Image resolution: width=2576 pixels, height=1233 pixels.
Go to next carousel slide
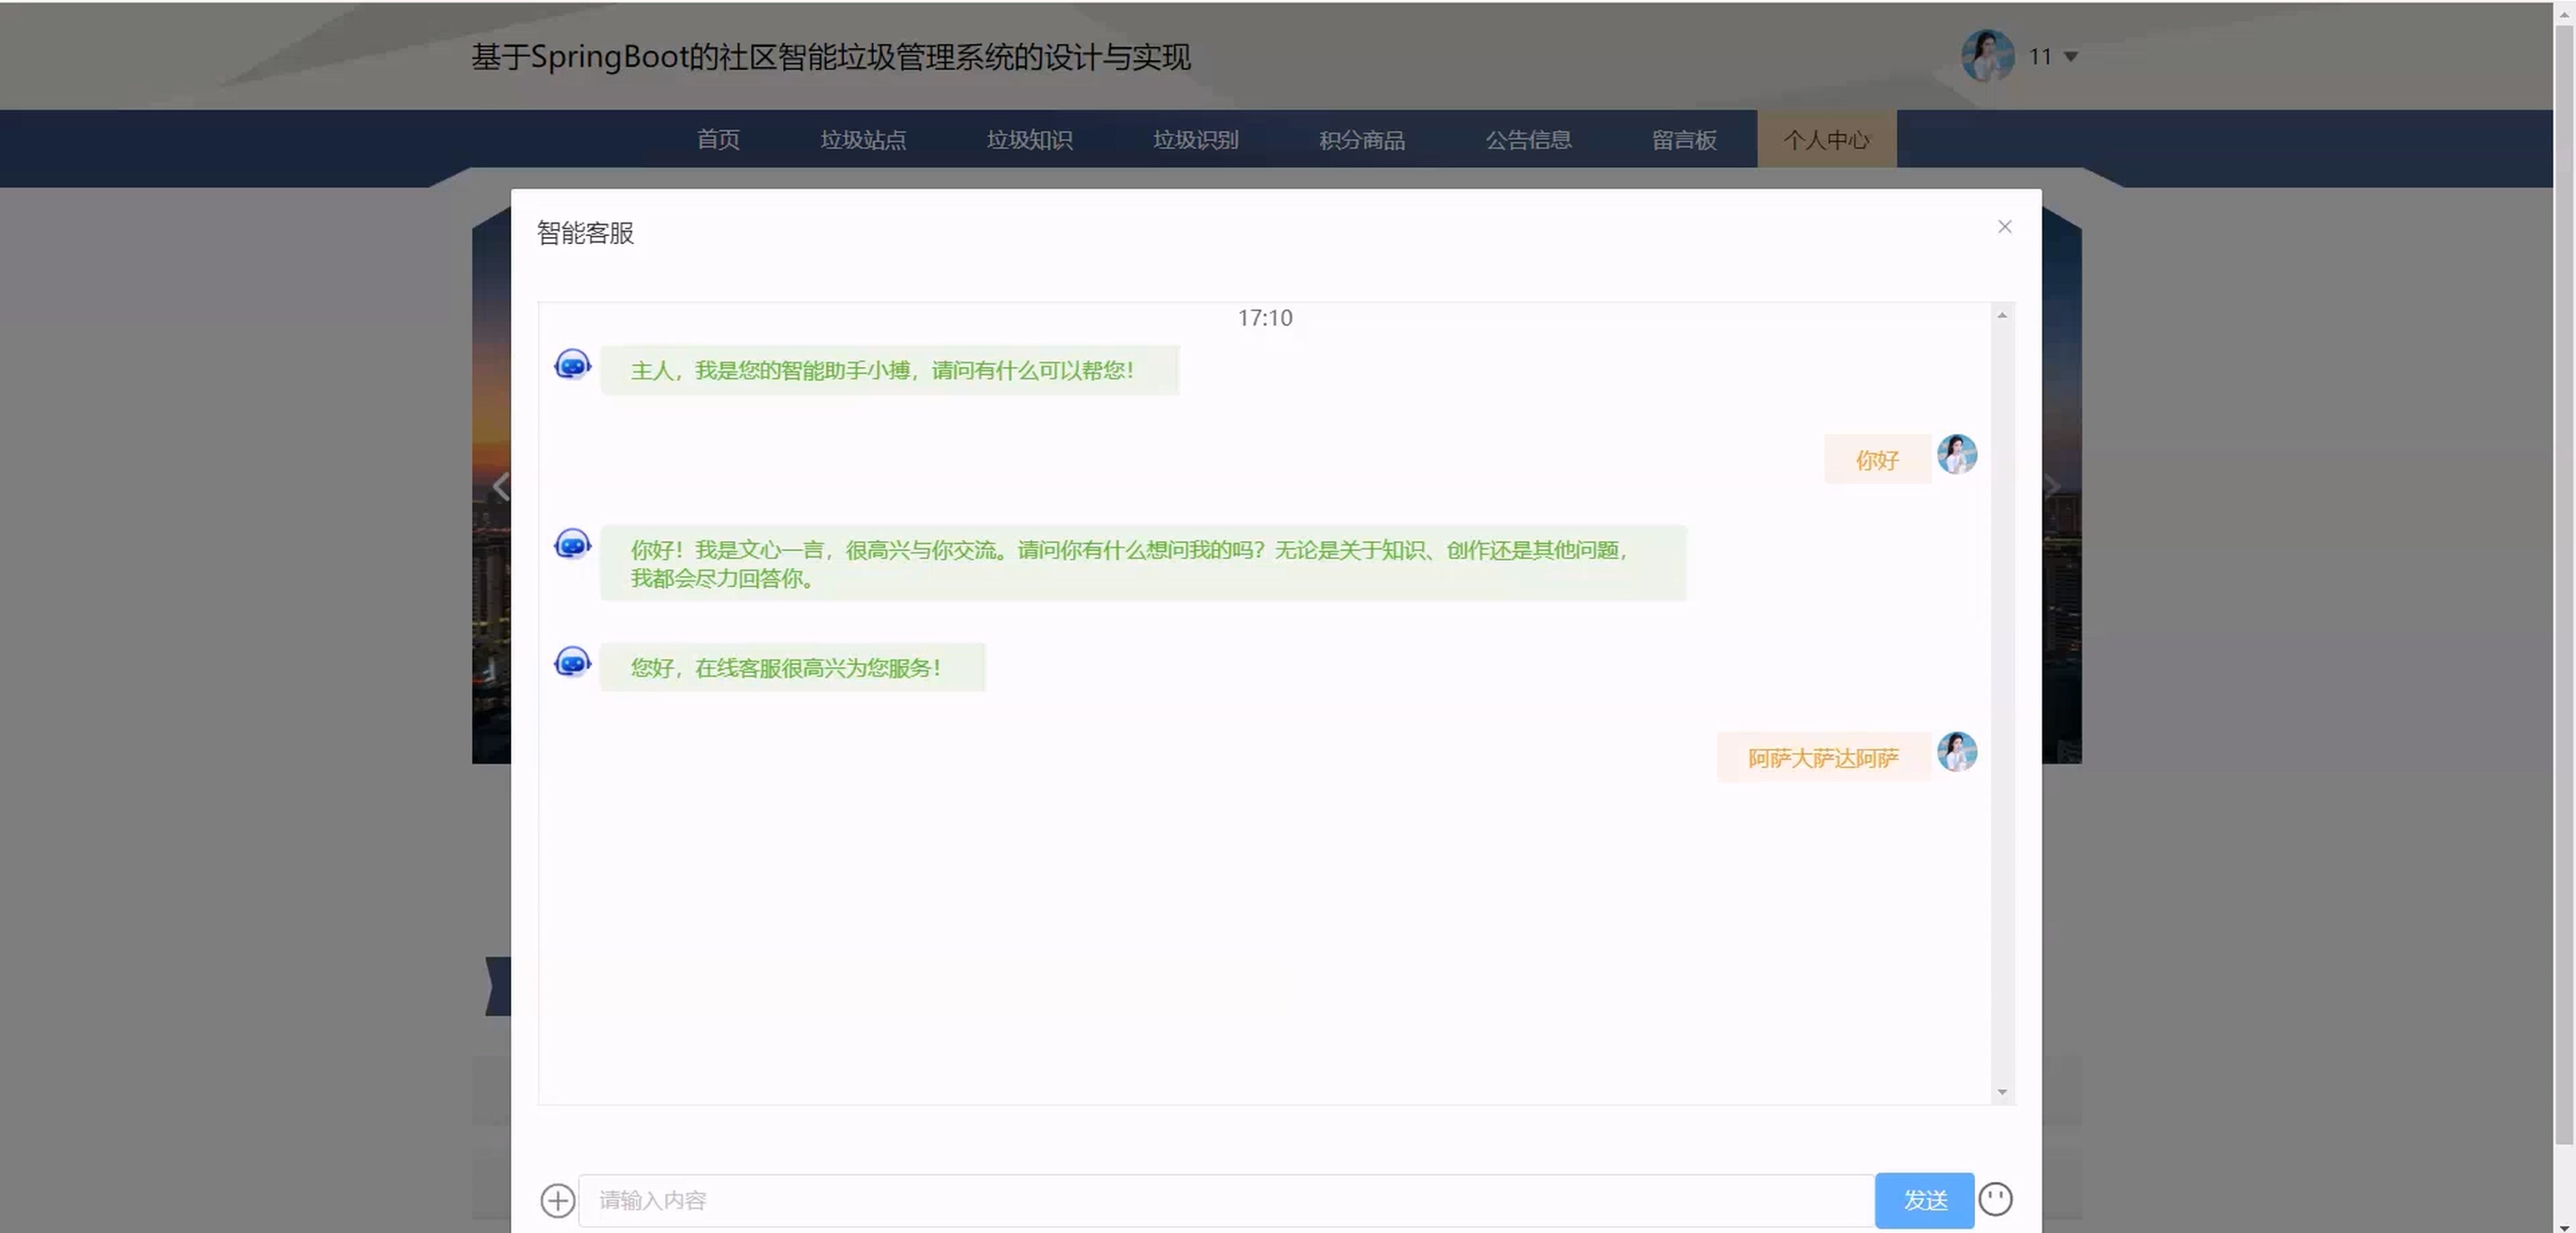coord(2051,486)
